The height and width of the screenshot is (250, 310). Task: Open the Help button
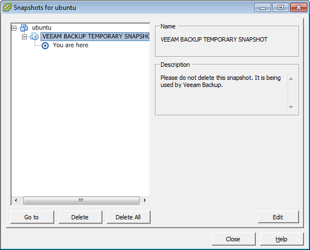(x=282, y=239)
